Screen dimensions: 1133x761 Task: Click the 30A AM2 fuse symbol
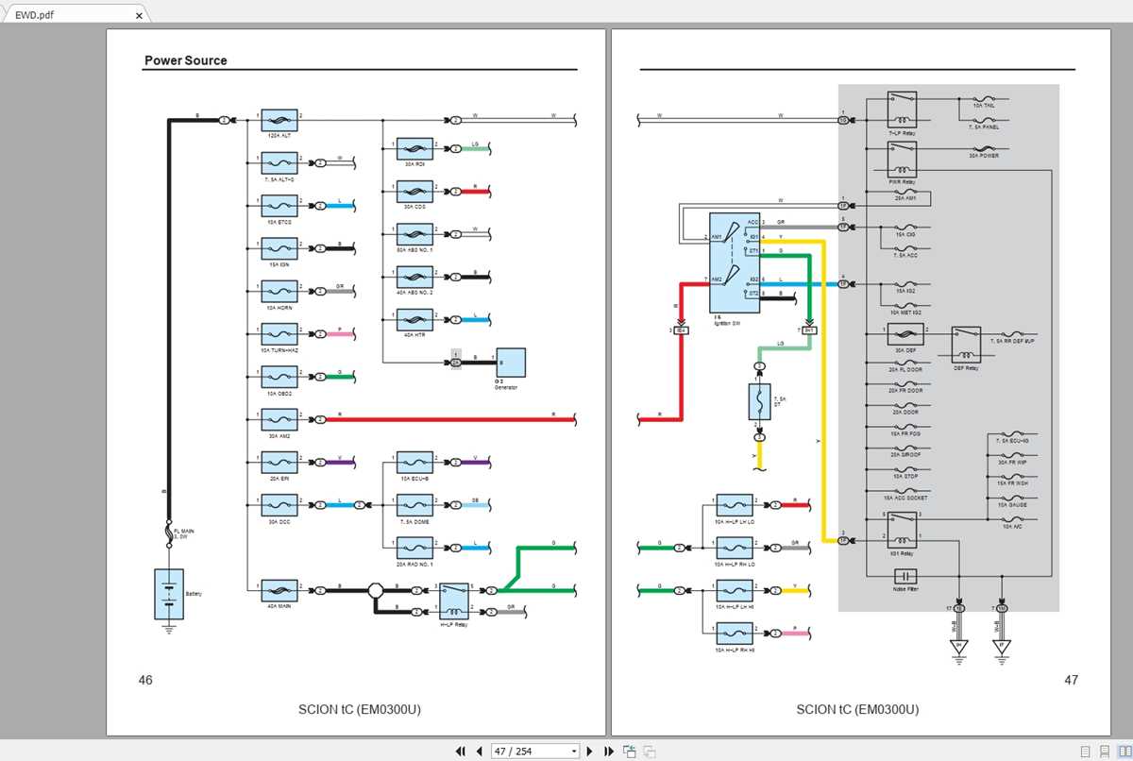tap(279, 419)
